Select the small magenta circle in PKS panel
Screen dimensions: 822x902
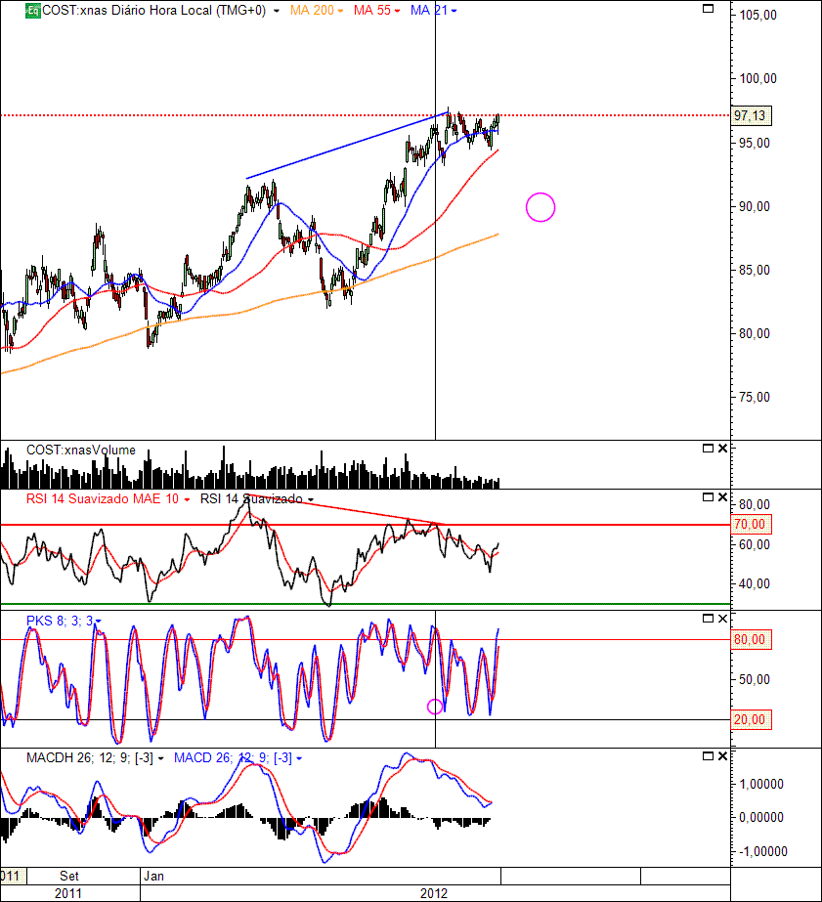pyautogui.click(x=435, y=707)
